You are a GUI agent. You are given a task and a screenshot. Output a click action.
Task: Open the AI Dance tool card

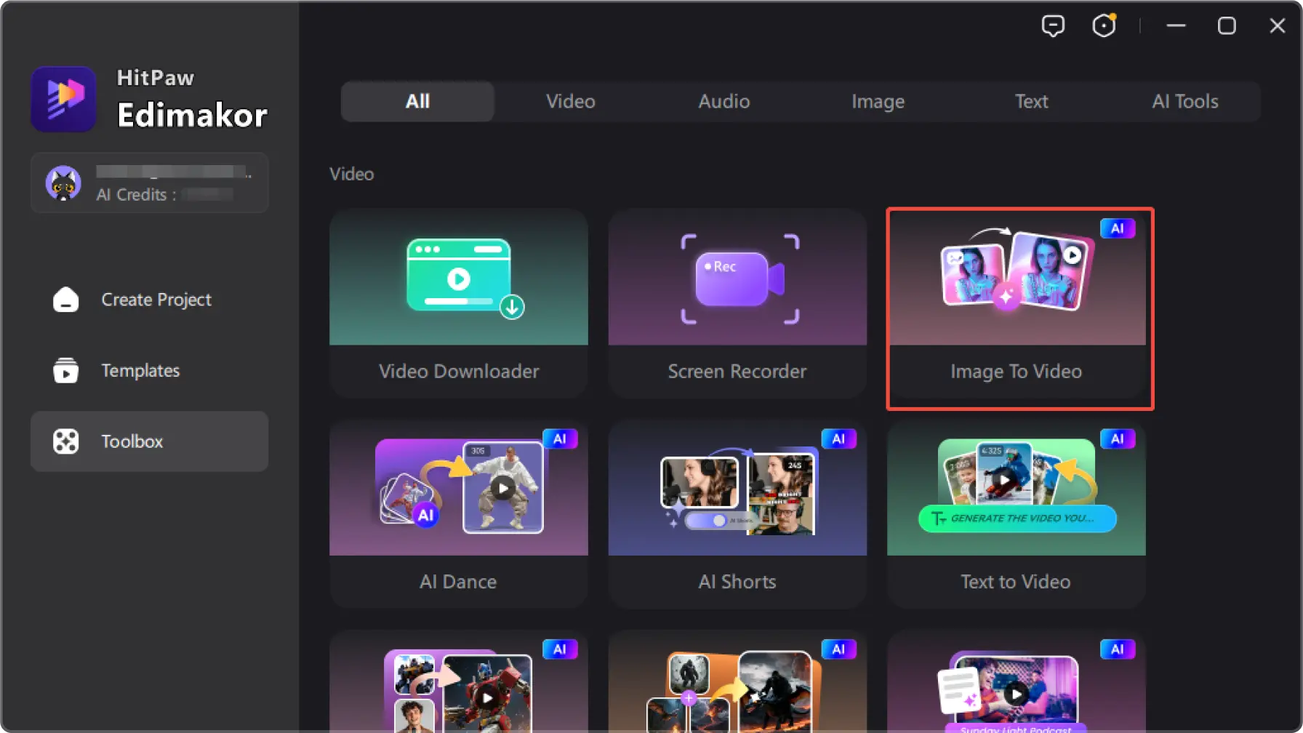459,514
